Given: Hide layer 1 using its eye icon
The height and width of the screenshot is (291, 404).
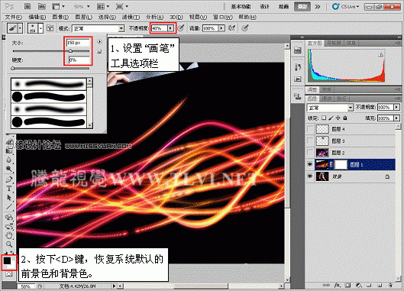Looking at the screenshot, I should coord(310,164).
